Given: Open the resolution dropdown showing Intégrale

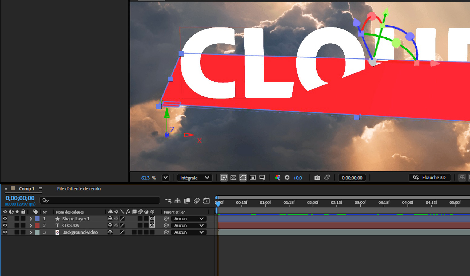Looking at the screenshot, I should 194,178.
